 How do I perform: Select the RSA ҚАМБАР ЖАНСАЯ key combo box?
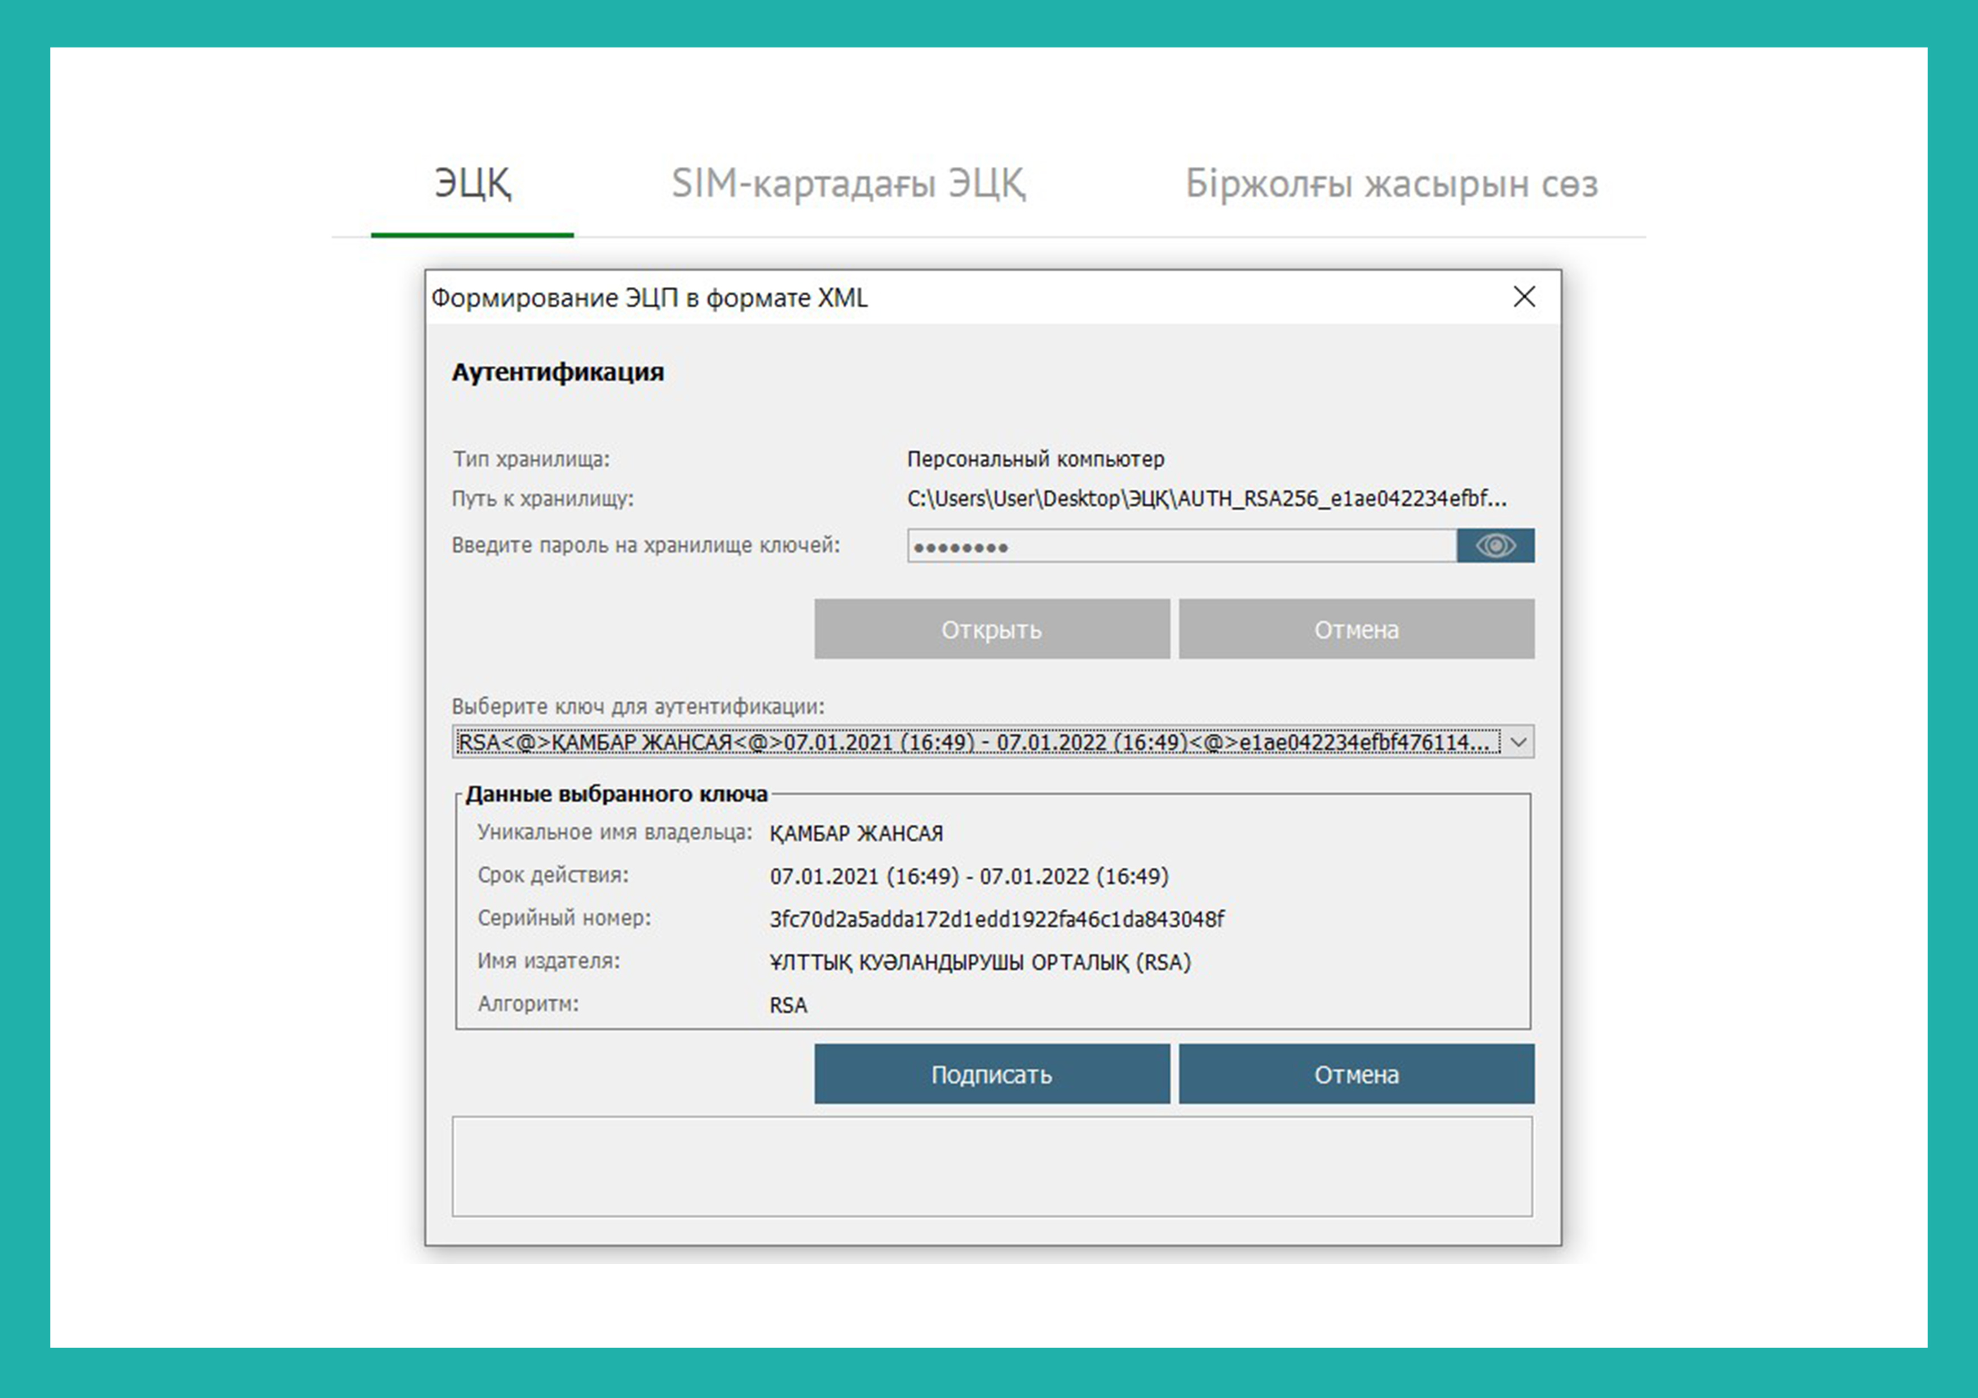click(992, 742)
